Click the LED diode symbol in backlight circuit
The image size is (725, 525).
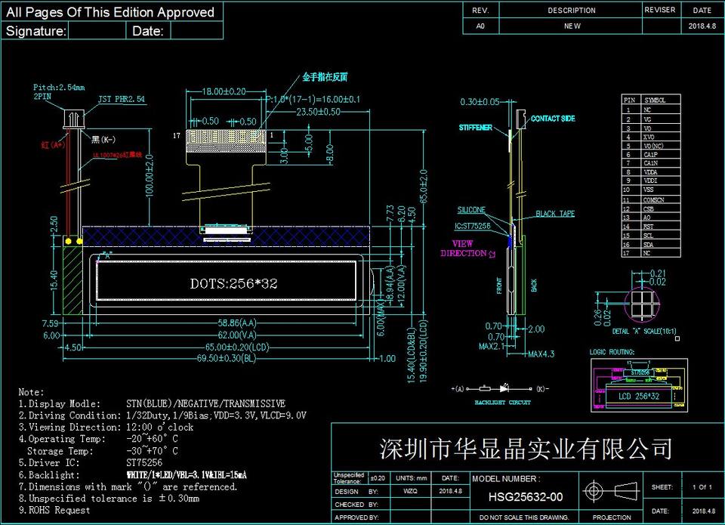click(x=504, y=388)
